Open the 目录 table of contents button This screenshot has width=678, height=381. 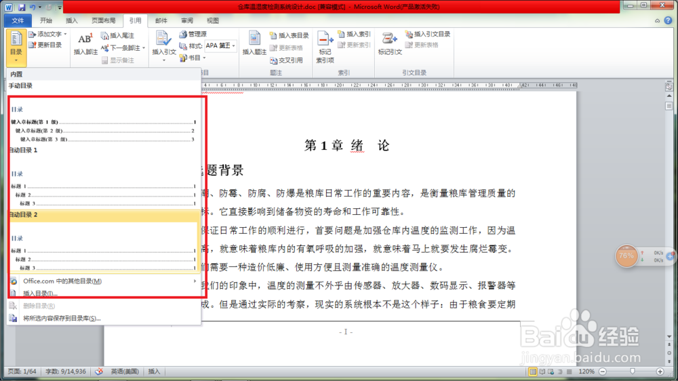(16, 47)
